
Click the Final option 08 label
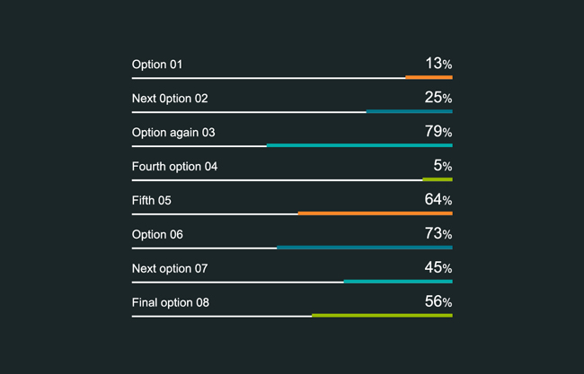click(170, 302)
